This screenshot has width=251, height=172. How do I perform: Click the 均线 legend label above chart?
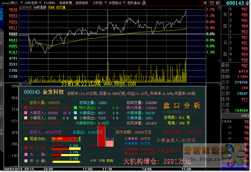pyautogui.click(x=51, y=8)
